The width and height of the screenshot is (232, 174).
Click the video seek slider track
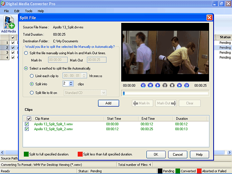point(165,93)
